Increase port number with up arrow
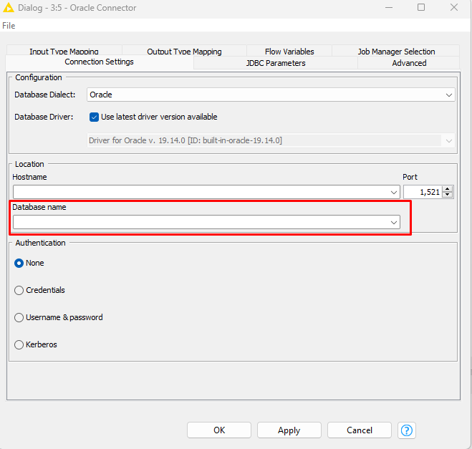 tap(448, 189)
